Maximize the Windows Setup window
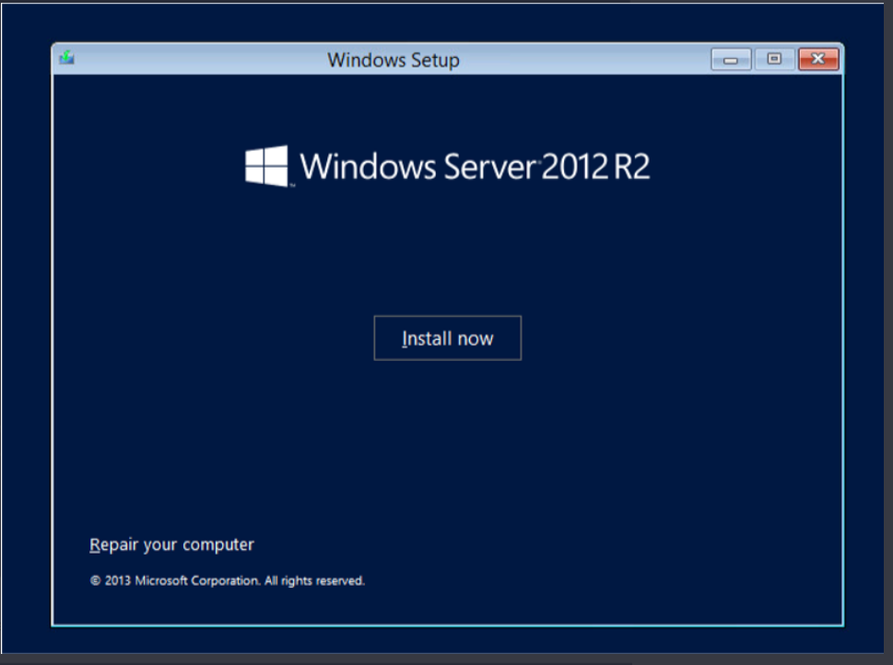 [x=774, y=60]
